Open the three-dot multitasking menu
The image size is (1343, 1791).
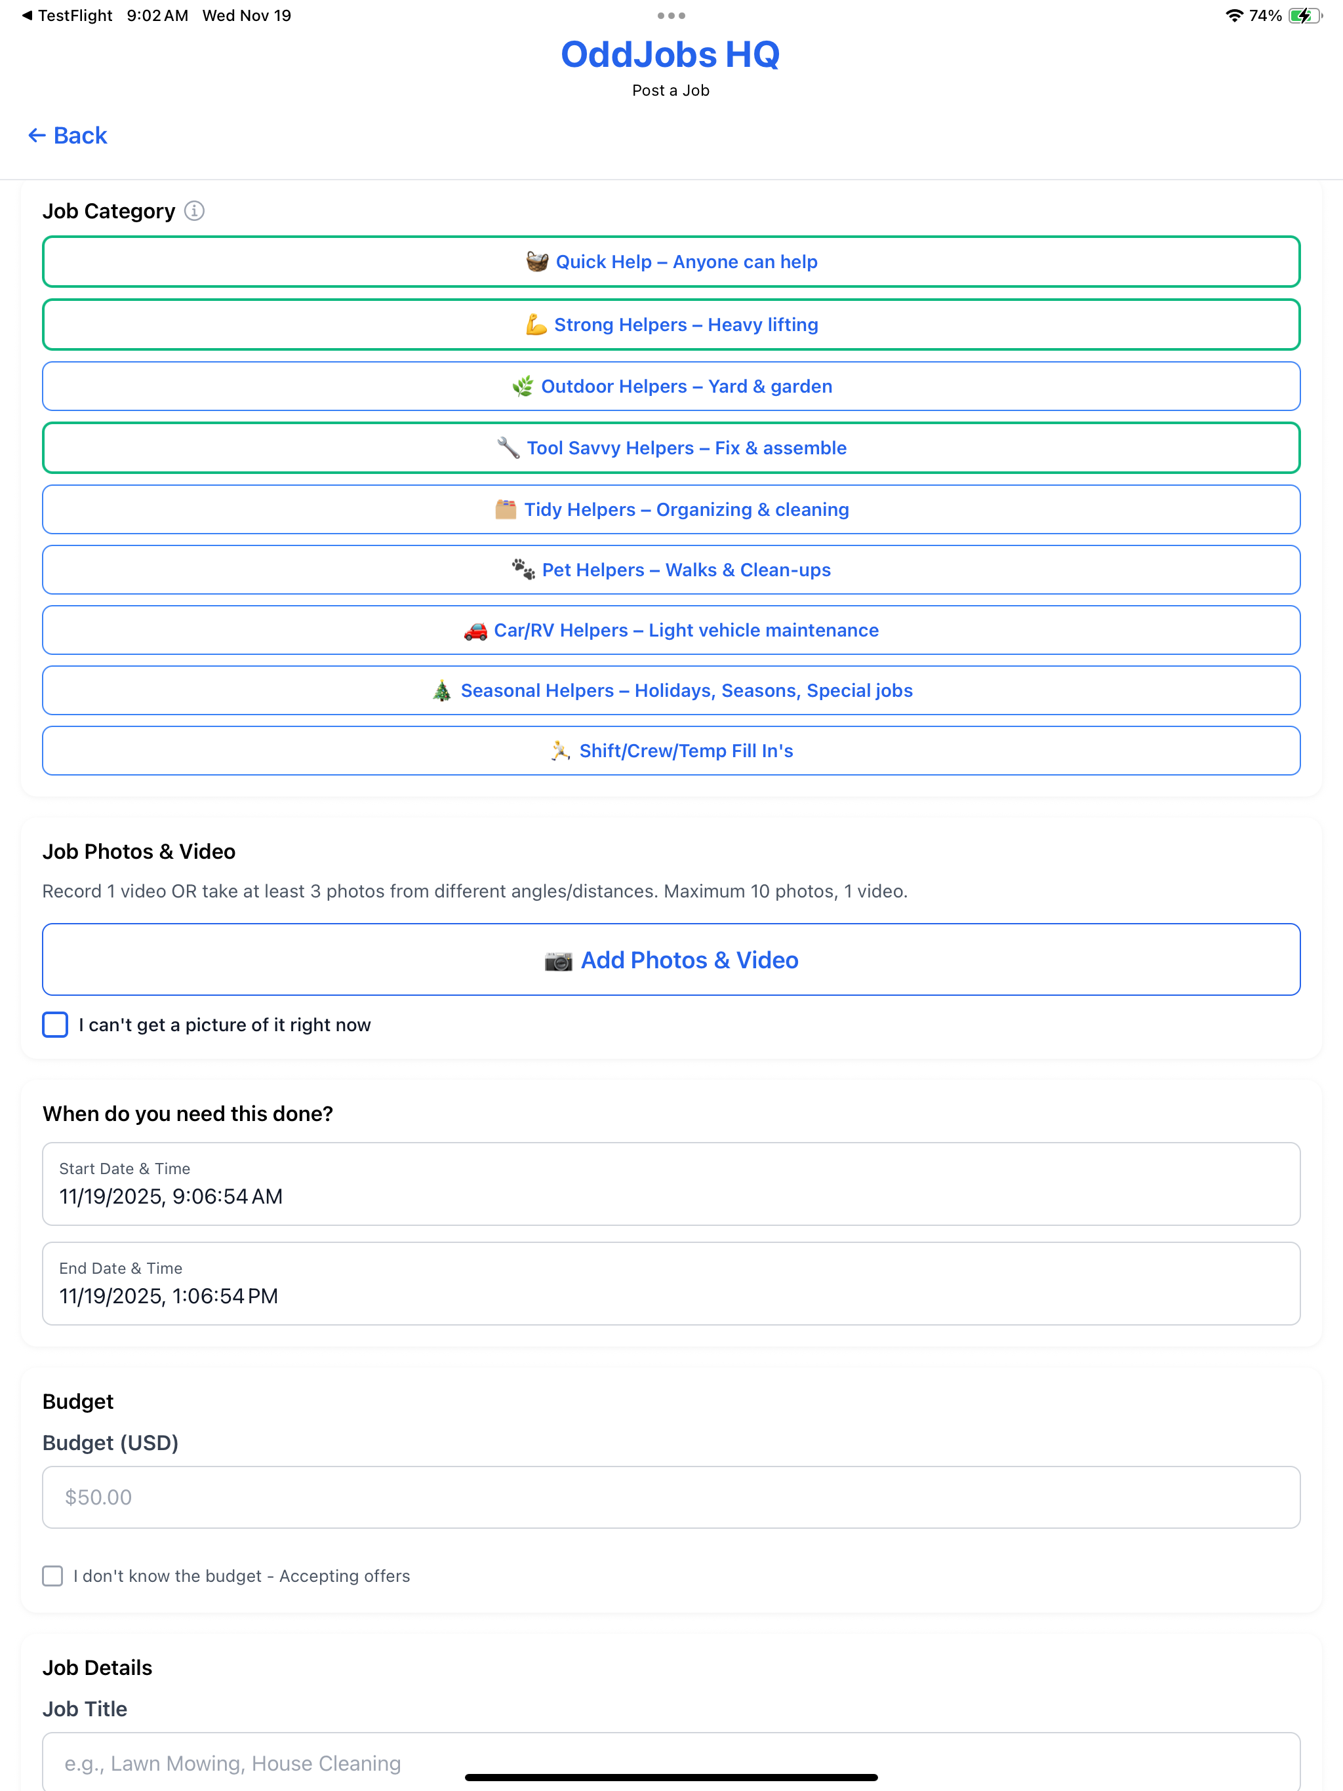pos(671,15)
